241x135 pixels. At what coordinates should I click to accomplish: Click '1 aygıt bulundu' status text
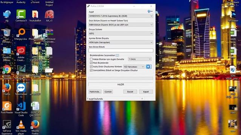pyautogui.click(x=95, y=99)
